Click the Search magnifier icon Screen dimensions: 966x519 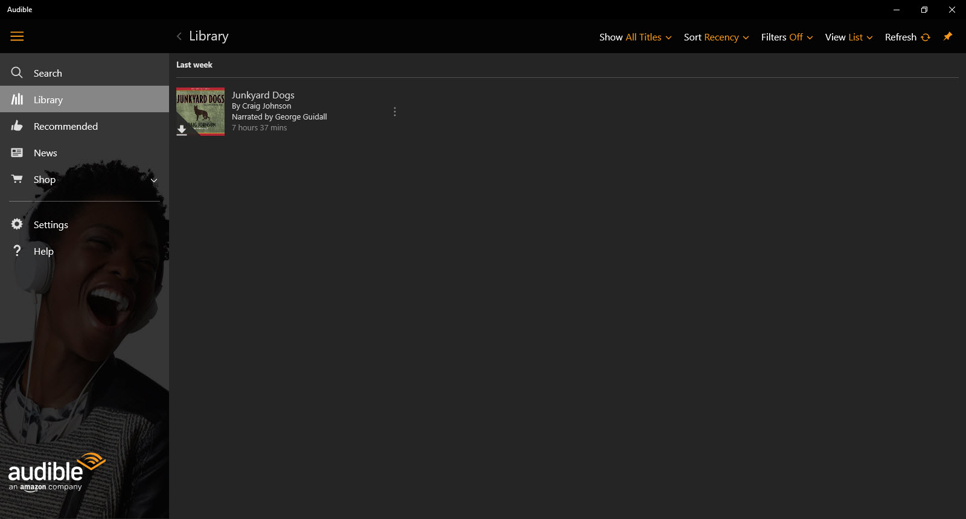pos(17,73)
